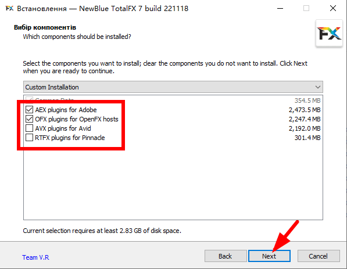Close the installer window
The image size is (347, 269).
(333, 8)
